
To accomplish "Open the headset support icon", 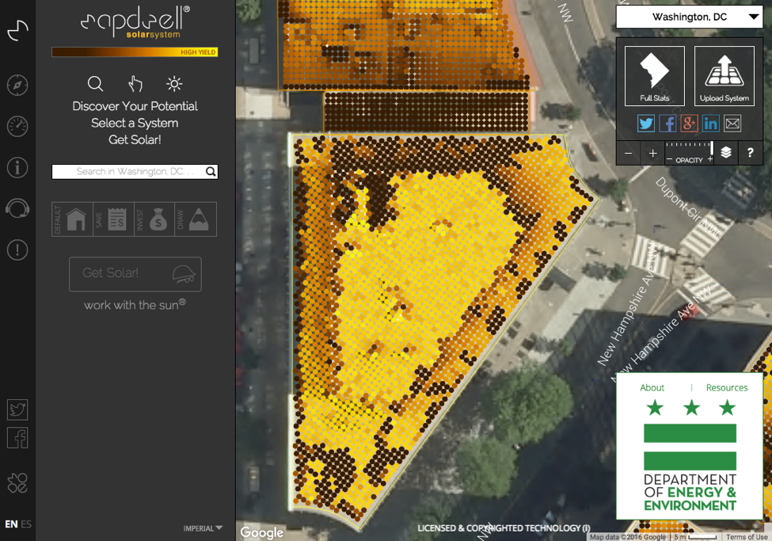I will pyautogui.click(x=17, y=208).
